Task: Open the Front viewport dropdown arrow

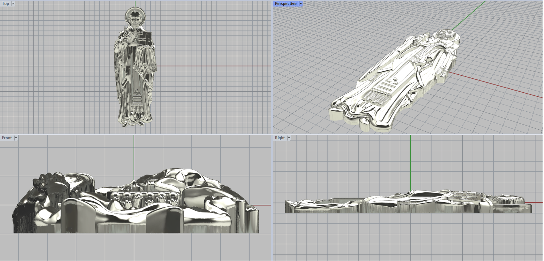Action: pos(16,138)
